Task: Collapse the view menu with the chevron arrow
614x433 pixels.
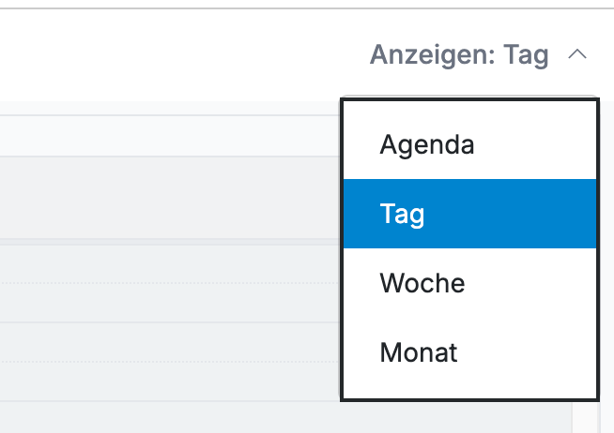Action: click(x=577, y=54)
